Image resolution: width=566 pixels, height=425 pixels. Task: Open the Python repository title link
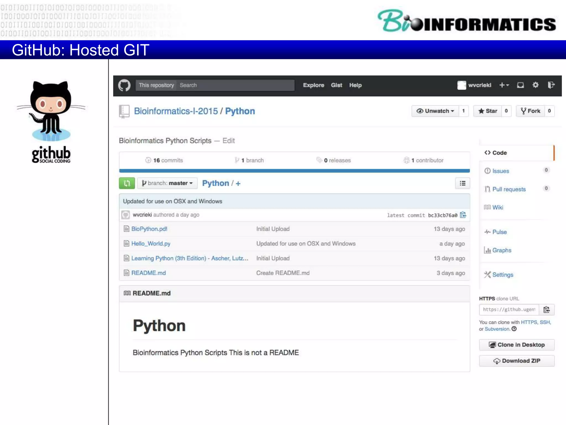[x=240, y=111]
